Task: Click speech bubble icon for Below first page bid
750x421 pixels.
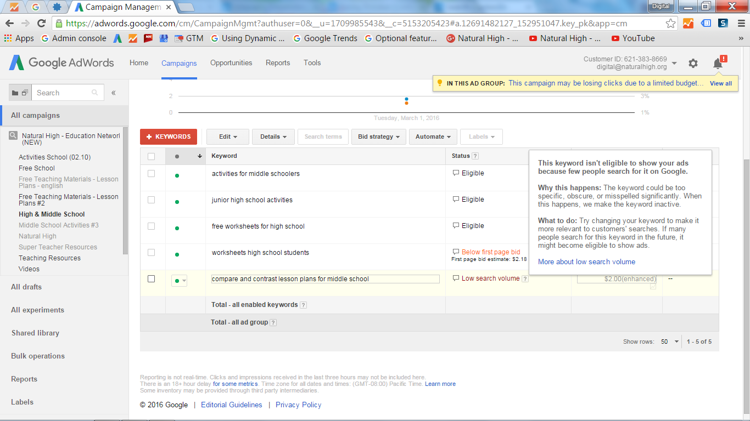Action: 456,252
